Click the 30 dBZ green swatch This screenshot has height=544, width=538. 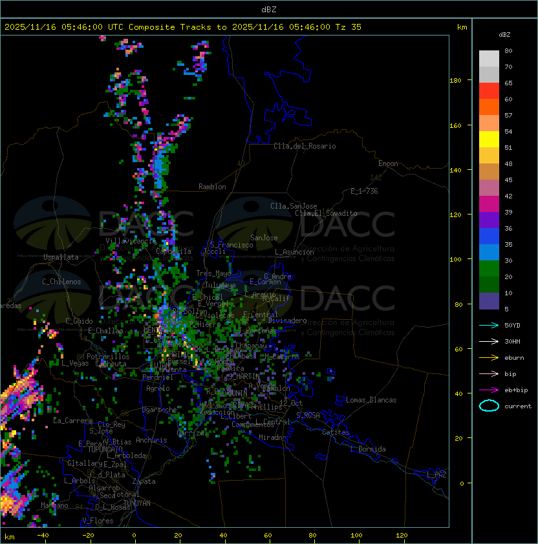489,269
